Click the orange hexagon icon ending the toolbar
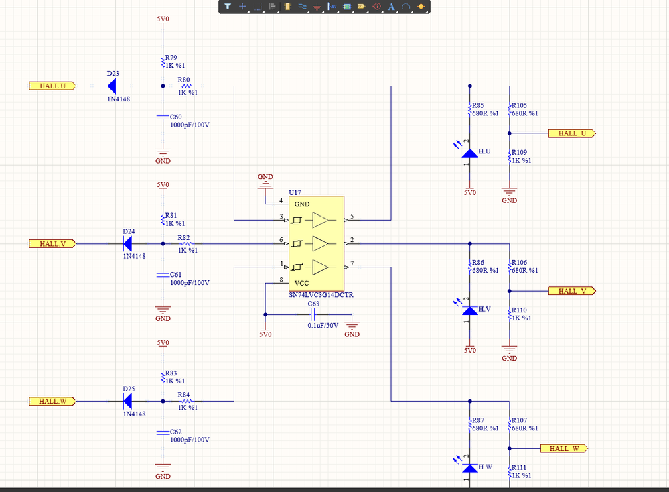Image resolution: width=669 pixels, height=492 pixels. coord(421,7)
